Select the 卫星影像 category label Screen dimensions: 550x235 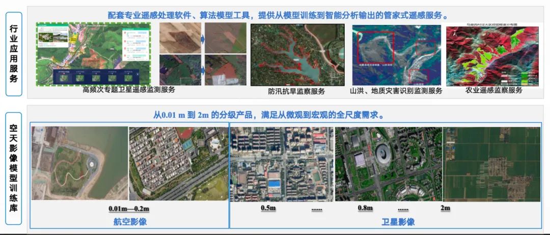coord(398,222)
